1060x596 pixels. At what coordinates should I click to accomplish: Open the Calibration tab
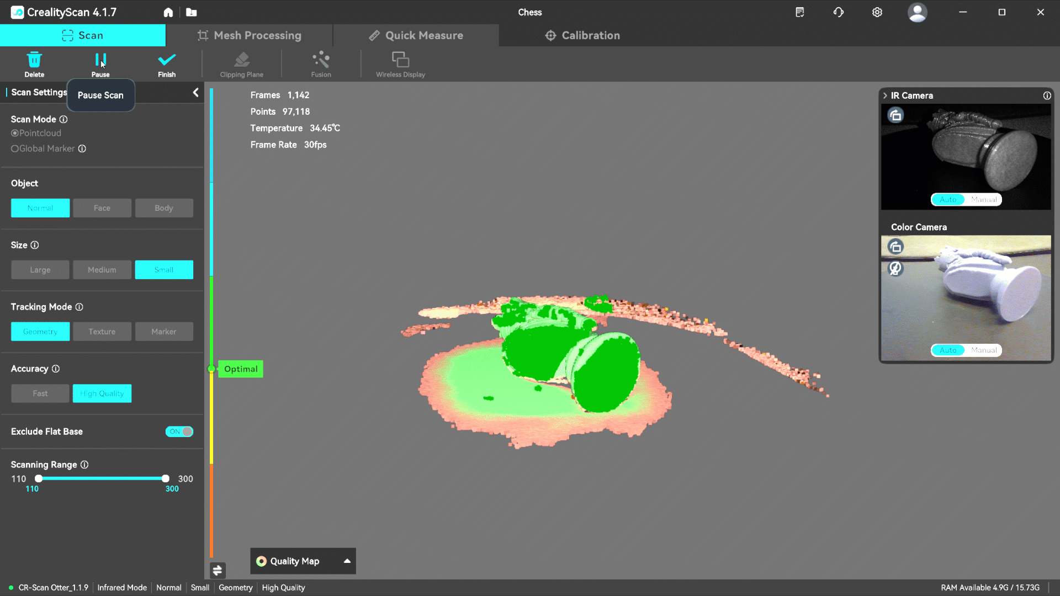click(x=582, y=35)
